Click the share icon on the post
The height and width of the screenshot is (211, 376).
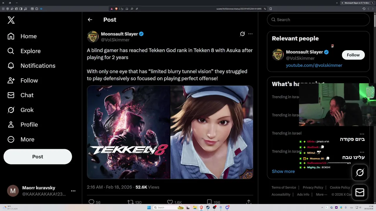pos(249,202)
